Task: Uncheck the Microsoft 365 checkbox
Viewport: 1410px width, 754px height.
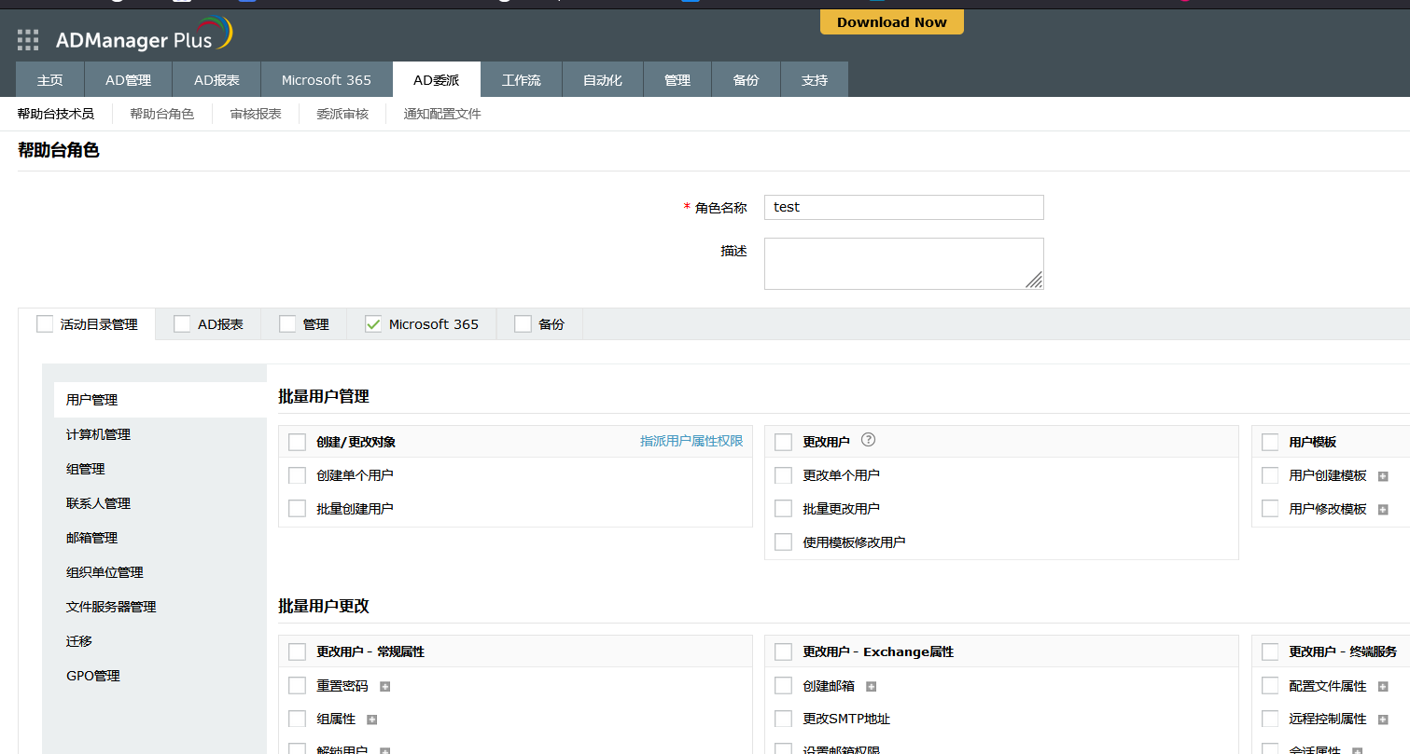Action: click(373, 324)
